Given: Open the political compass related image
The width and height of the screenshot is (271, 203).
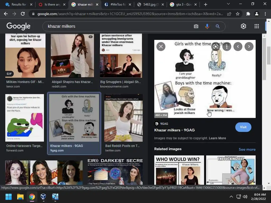Looking at the screenshot, I should (231, 170).
